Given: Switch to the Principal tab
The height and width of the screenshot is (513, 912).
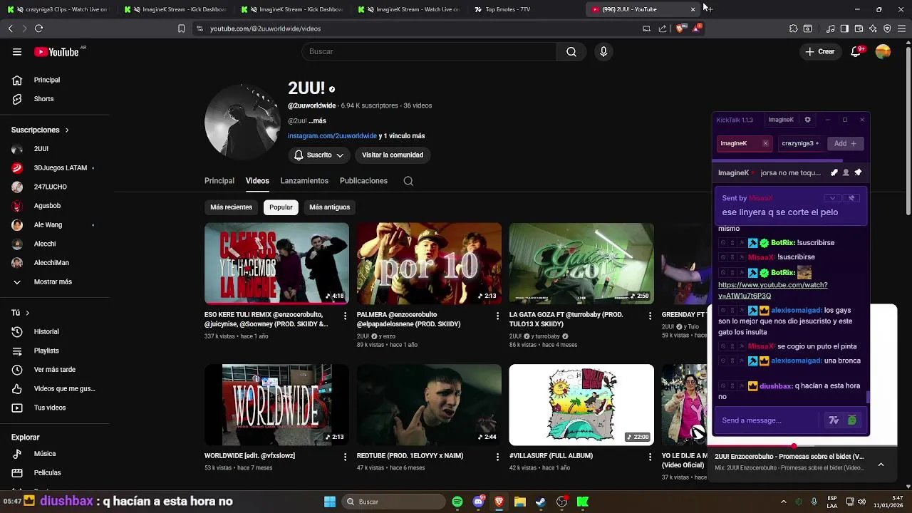Looking at the screenshot, I should coord(219,181).
